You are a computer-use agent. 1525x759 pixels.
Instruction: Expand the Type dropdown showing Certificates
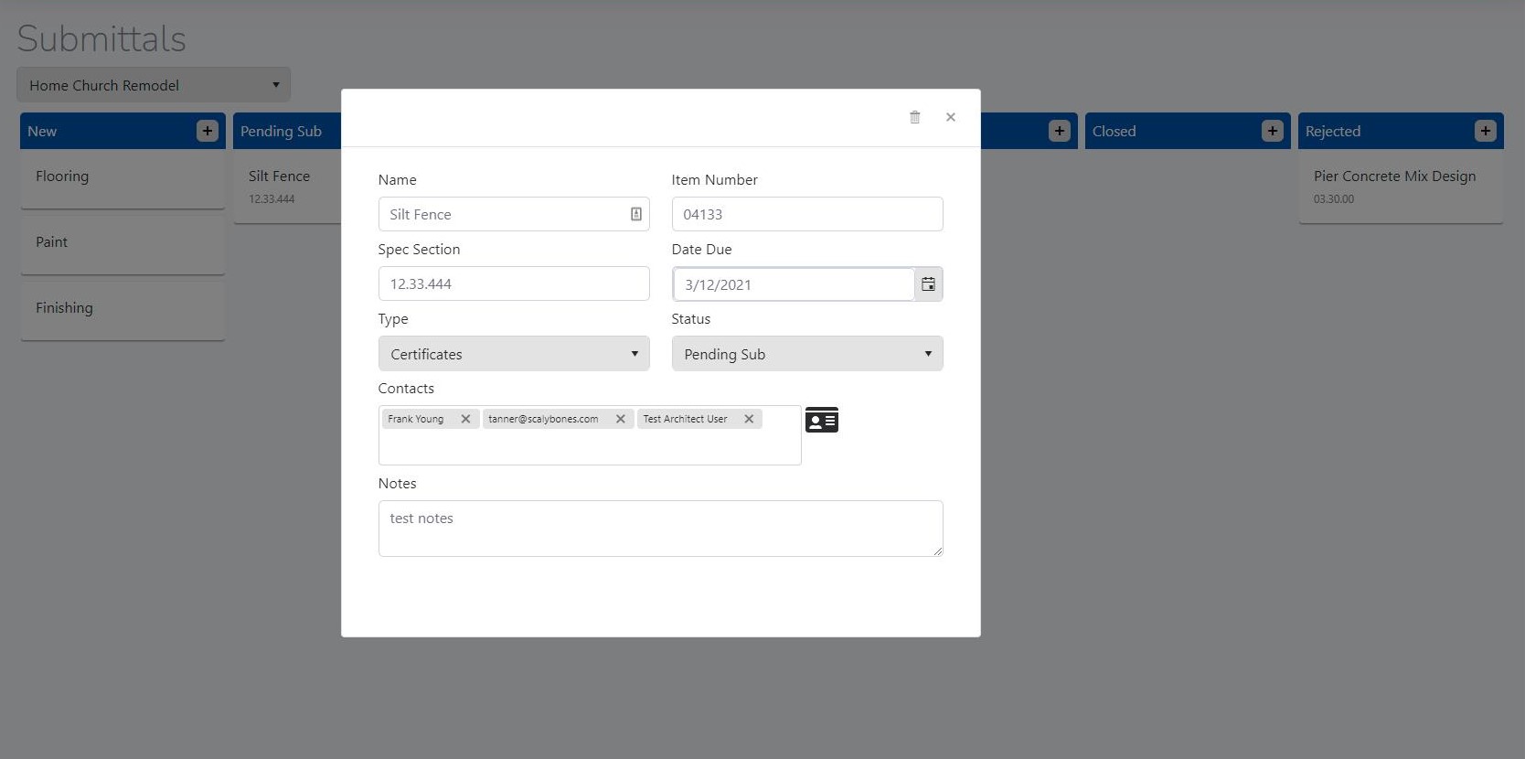tap(514, 354)
